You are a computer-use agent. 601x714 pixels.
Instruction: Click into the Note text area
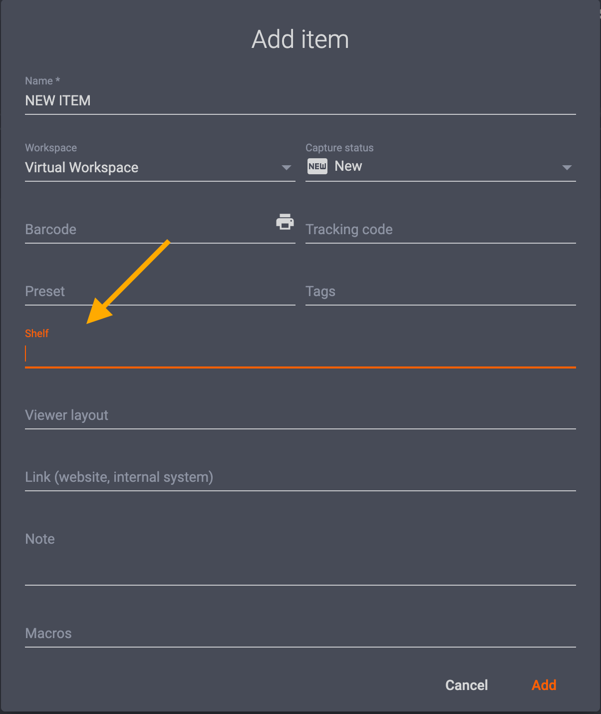(300, 559)
